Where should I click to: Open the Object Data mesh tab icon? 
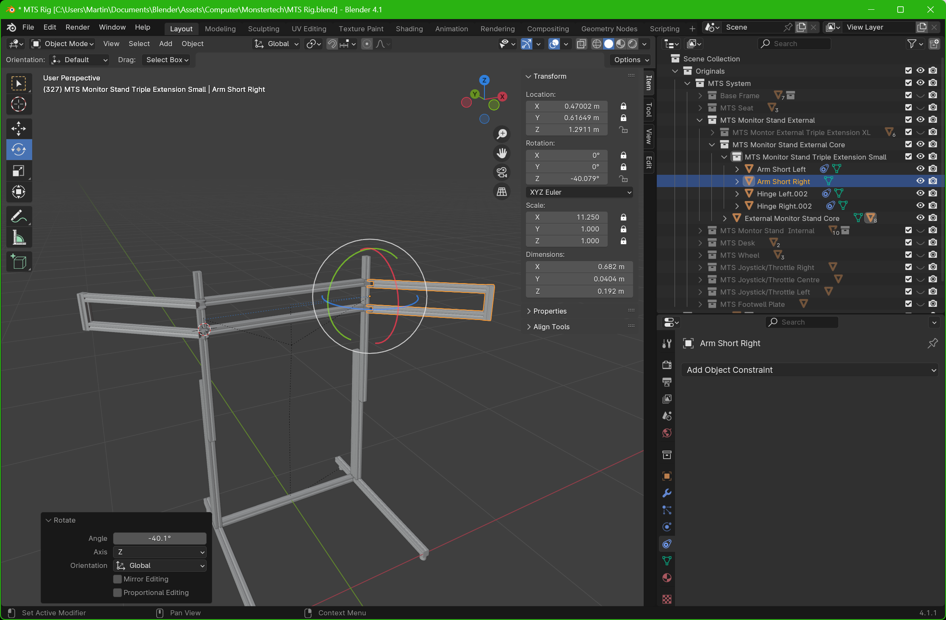pyautogui.click(x=667, y=561)
